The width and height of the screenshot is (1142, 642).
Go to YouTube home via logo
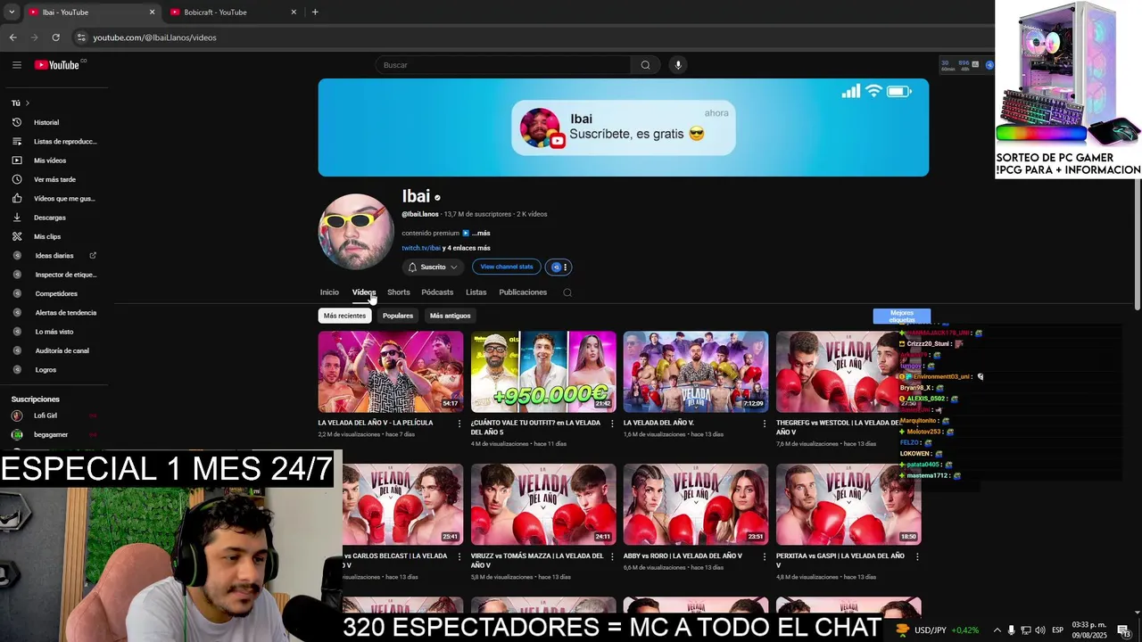(59, 65)
